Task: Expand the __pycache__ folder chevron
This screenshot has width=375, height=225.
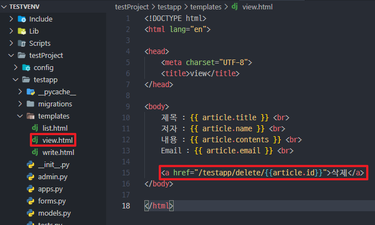Action: (x=20, y=92)
